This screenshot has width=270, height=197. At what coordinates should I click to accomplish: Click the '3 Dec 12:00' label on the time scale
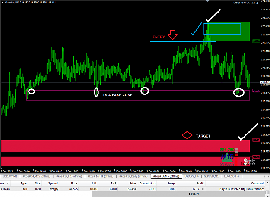tap(217, 172)
